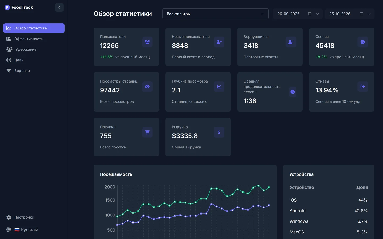Open the Воронки section
This screenshot has width=383, height=239.
click(x=34, y=71)
